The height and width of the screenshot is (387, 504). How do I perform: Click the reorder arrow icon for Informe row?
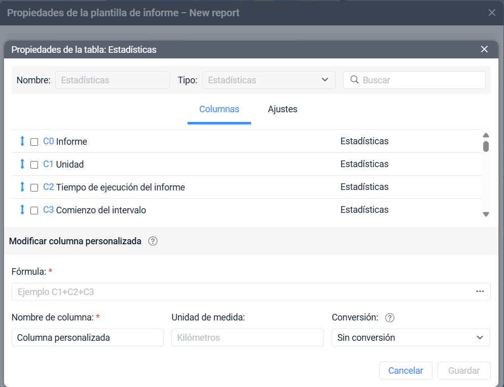(x=22, y=142)
